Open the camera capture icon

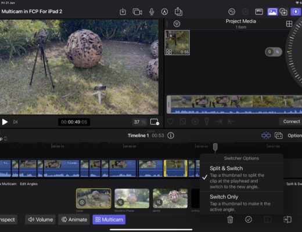137,12
